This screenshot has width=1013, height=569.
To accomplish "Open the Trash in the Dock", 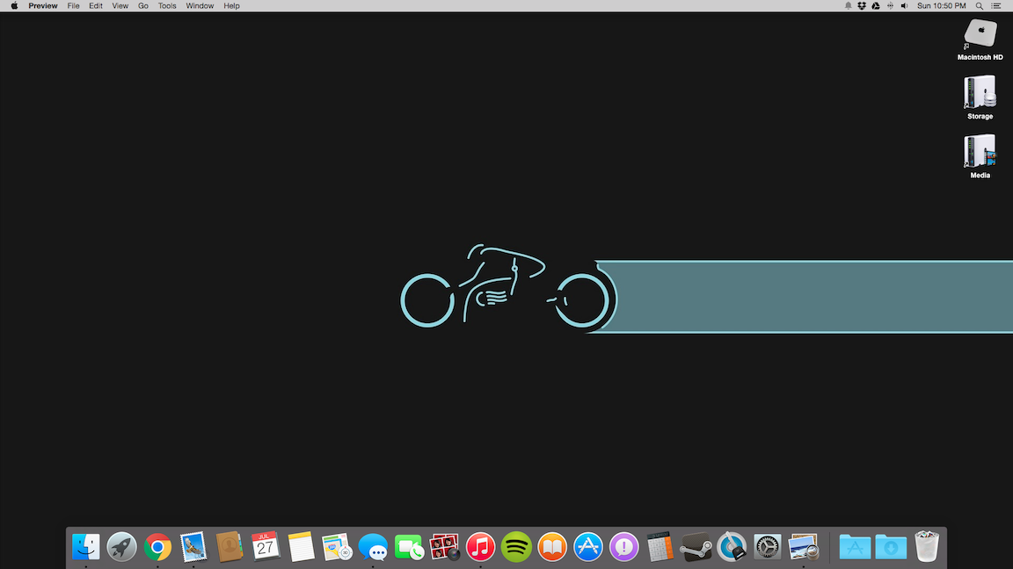I will pyautogui.click(x=927, y=547).
